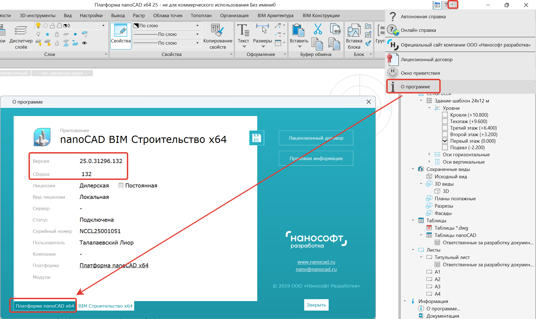Screen dimensions: 536x319
Task: Click the Properties (Свойства) panel icon
Action: pos(121,30)
